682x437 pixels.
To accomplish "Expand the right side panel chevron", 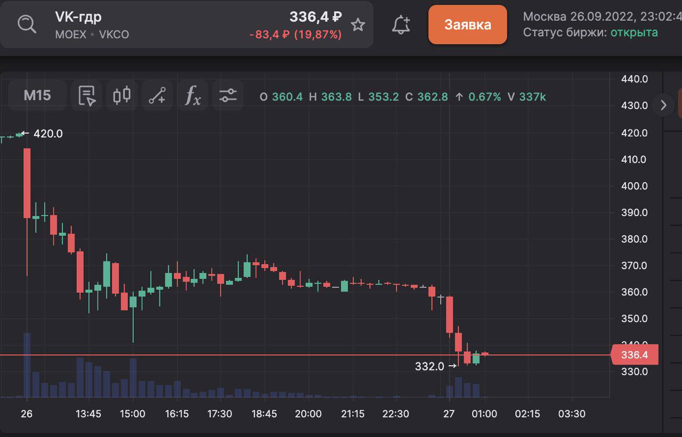I will click(663, 105).
